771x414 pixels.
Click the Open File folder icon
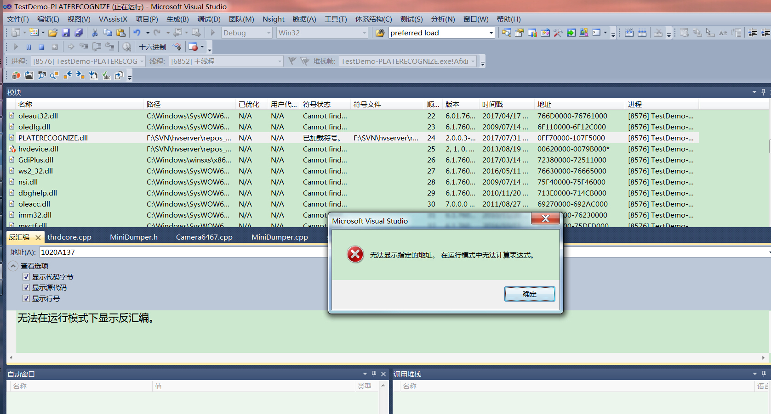(x=53, y=33)
